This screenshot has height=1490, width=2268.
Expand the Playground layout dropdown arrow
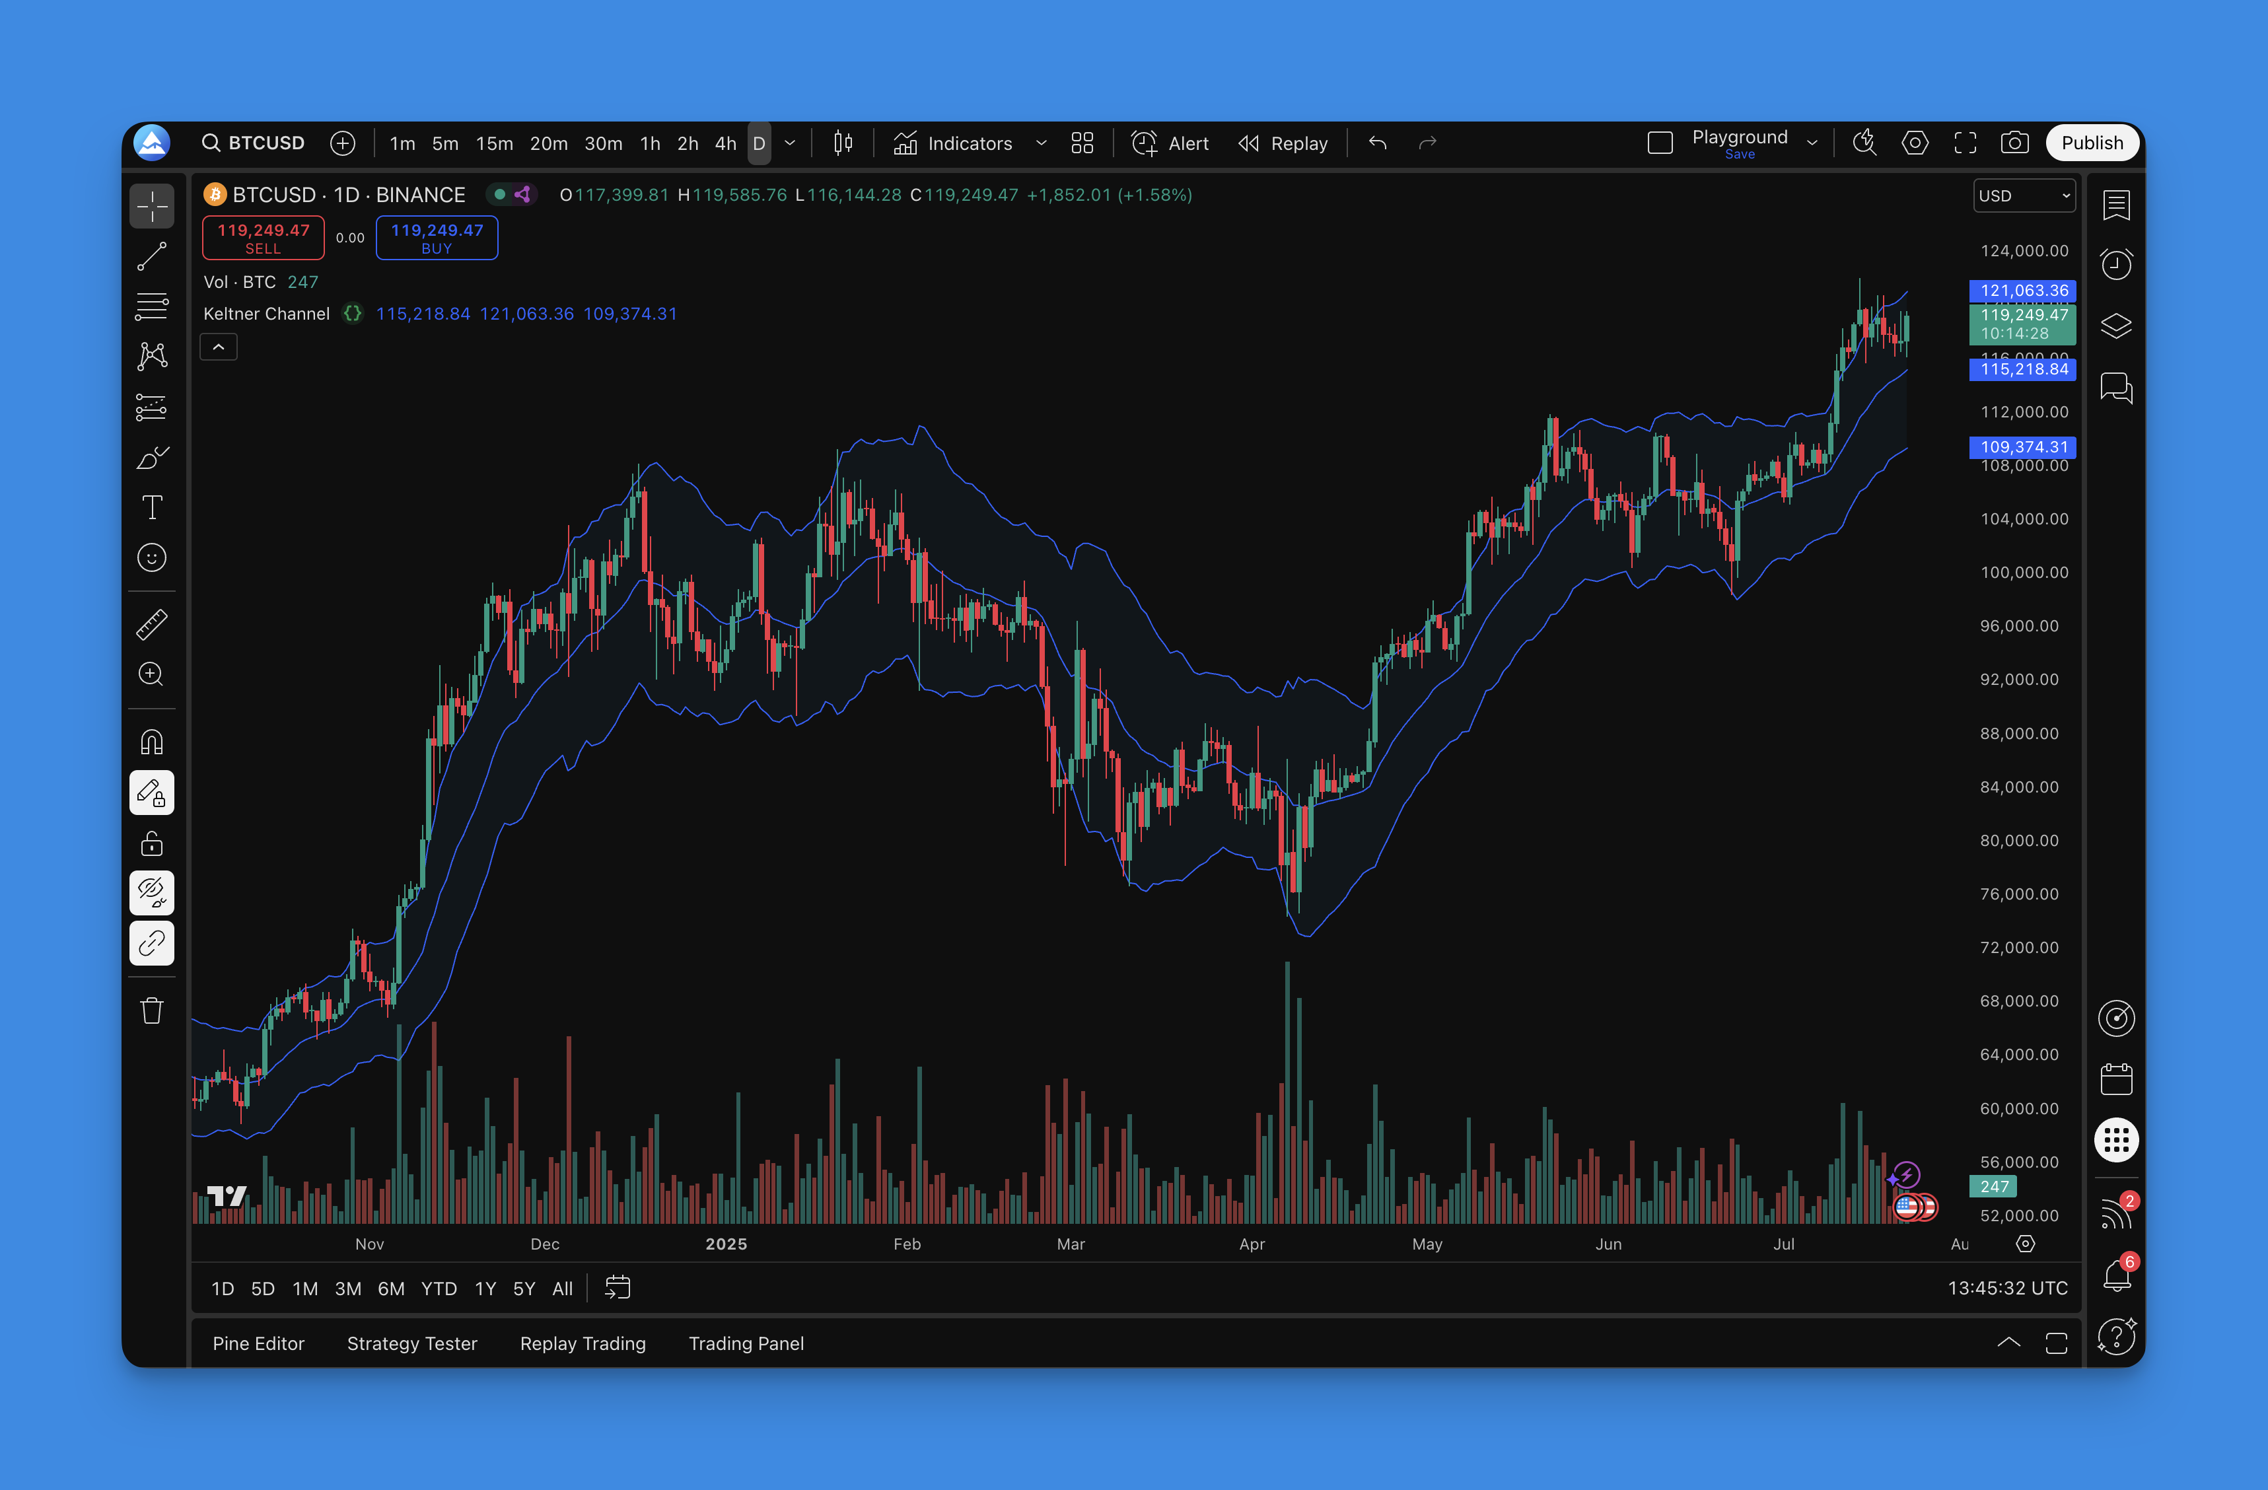click(1812, 143)
